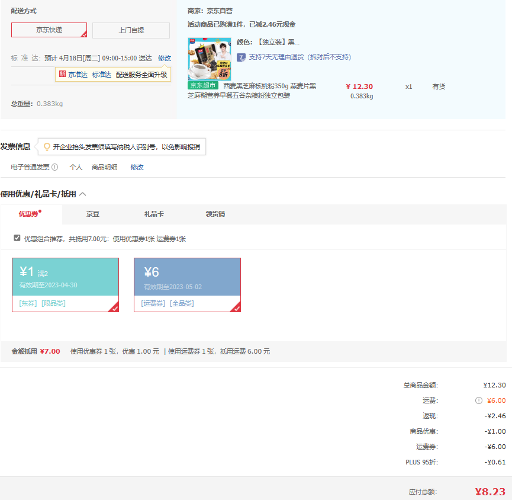Viewport: 512px width, 500px height.
Task: Collapse the 使用优惠/礼品卡/抵用 section chevron
Action: 83,194
